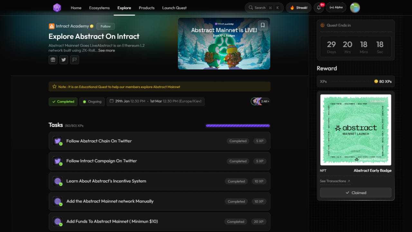Click the Ongoing status badge
The height and width of the screenshot is (232, 412).
(92, 102)
